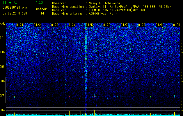The image size is (183, 116).
Task: Click the 0.7 kHz axis label
Action: (2, 96)
